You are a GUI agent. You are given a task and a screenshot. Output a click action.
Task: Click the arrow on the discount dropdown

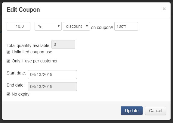[87, 26]
